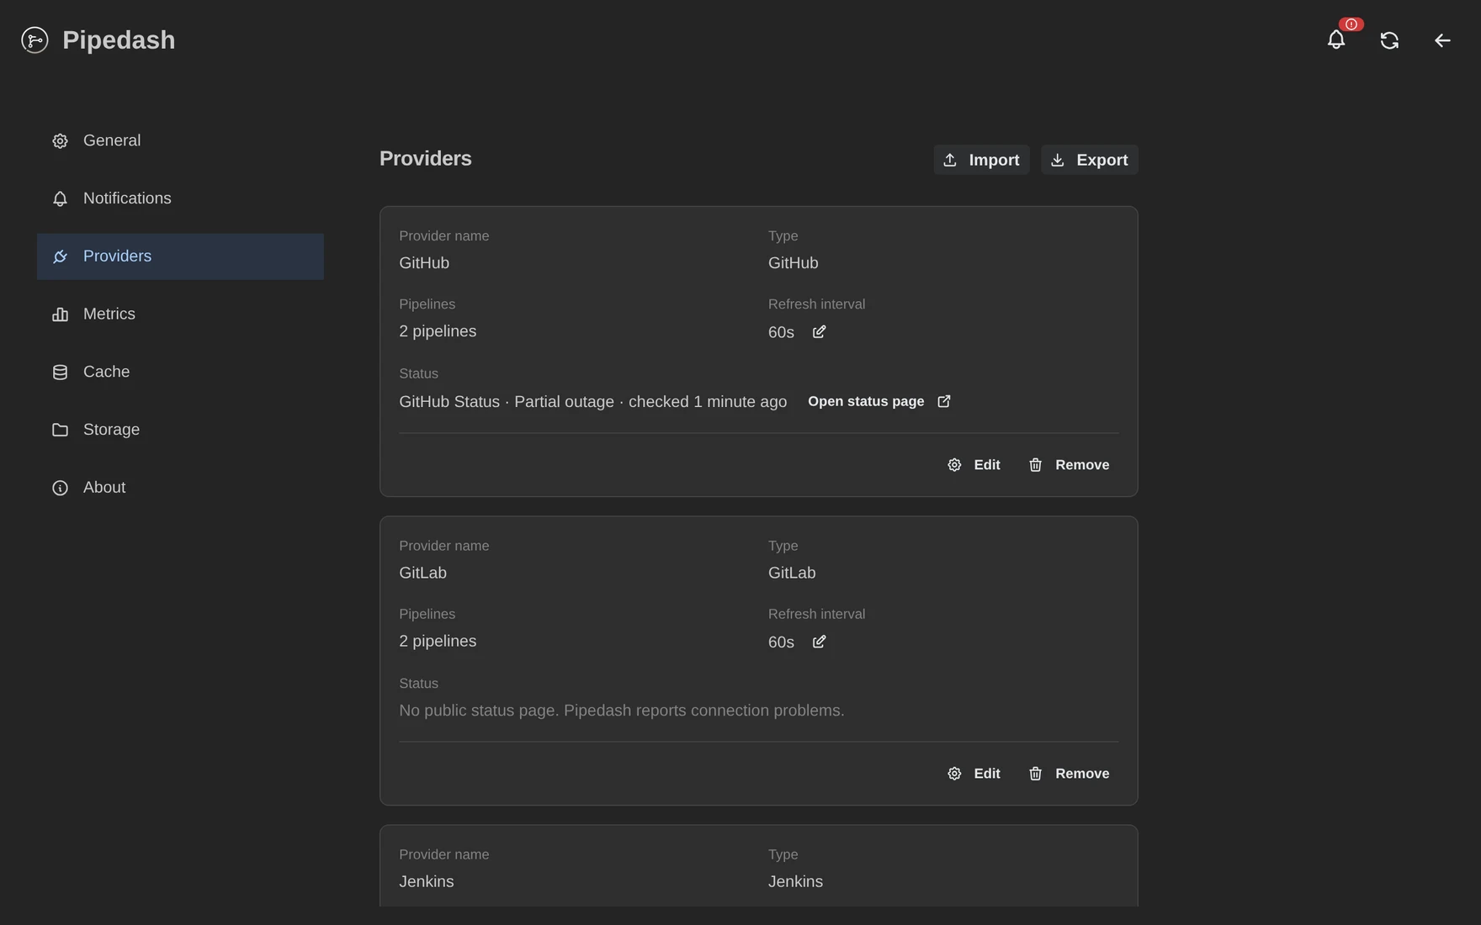This screenshot has width=1481, height=925.
Task: Click the Import providers button
Action: point(981,160)
